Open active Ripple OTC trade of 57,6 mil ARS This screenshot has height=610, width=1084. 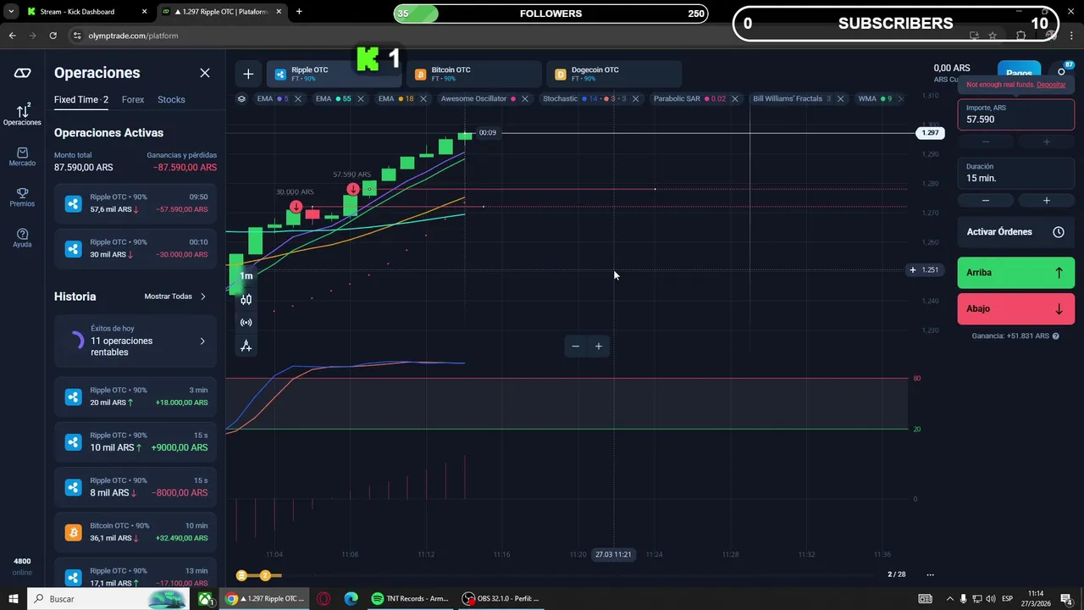[x=135, y=203]
